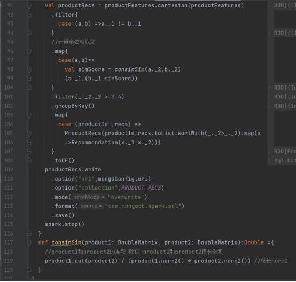296x282 pixels.
Task: Click the type hint ": RDD[Pro" on line 107
Action: pos(282,151)
